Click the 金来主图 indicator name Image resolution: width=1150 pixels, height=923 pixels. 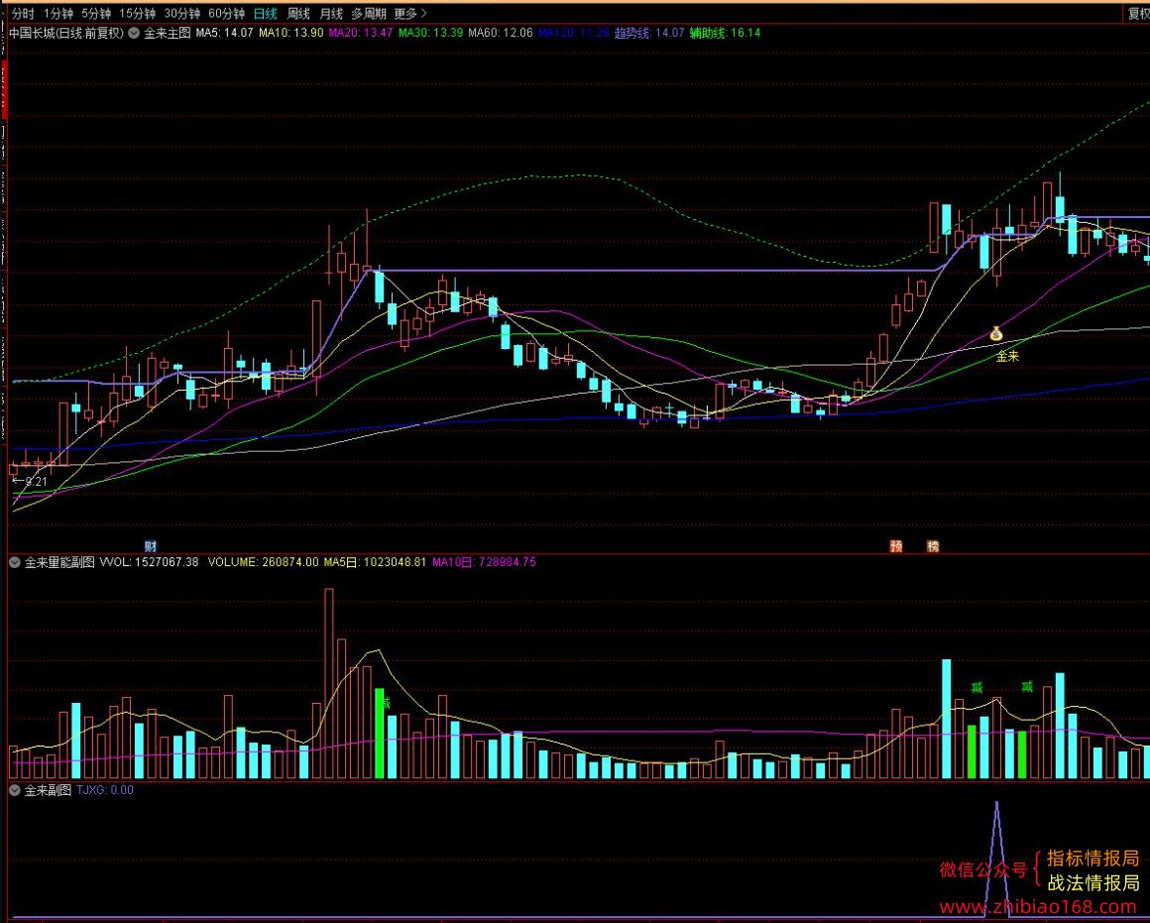(168, 33)
